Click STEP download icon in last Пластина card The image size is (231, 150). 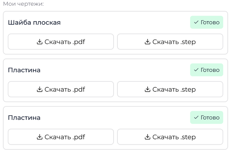pyautogui.click(x=148, y=137)
